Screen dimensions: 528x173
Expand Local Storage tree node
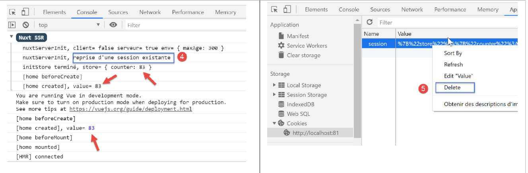(274, 85)
